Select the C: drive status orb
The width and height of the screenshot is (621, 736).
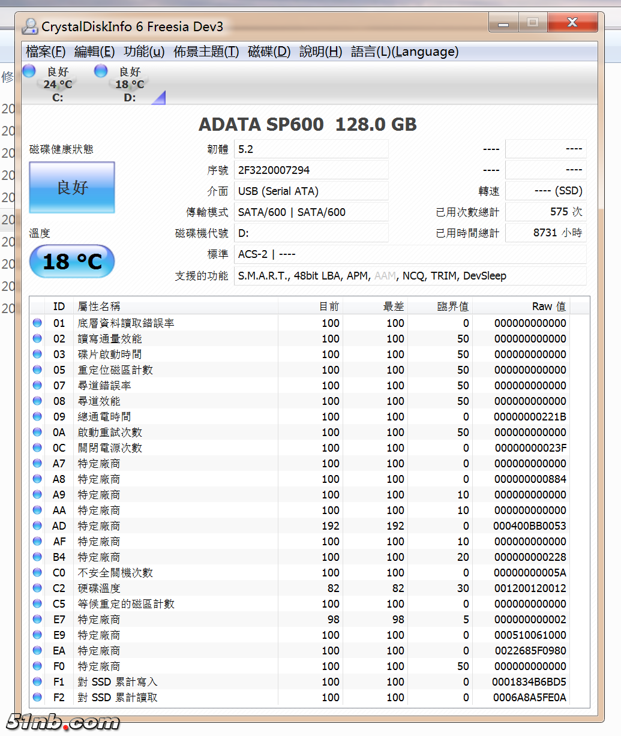pyautogui.click(x=29, y=71)
